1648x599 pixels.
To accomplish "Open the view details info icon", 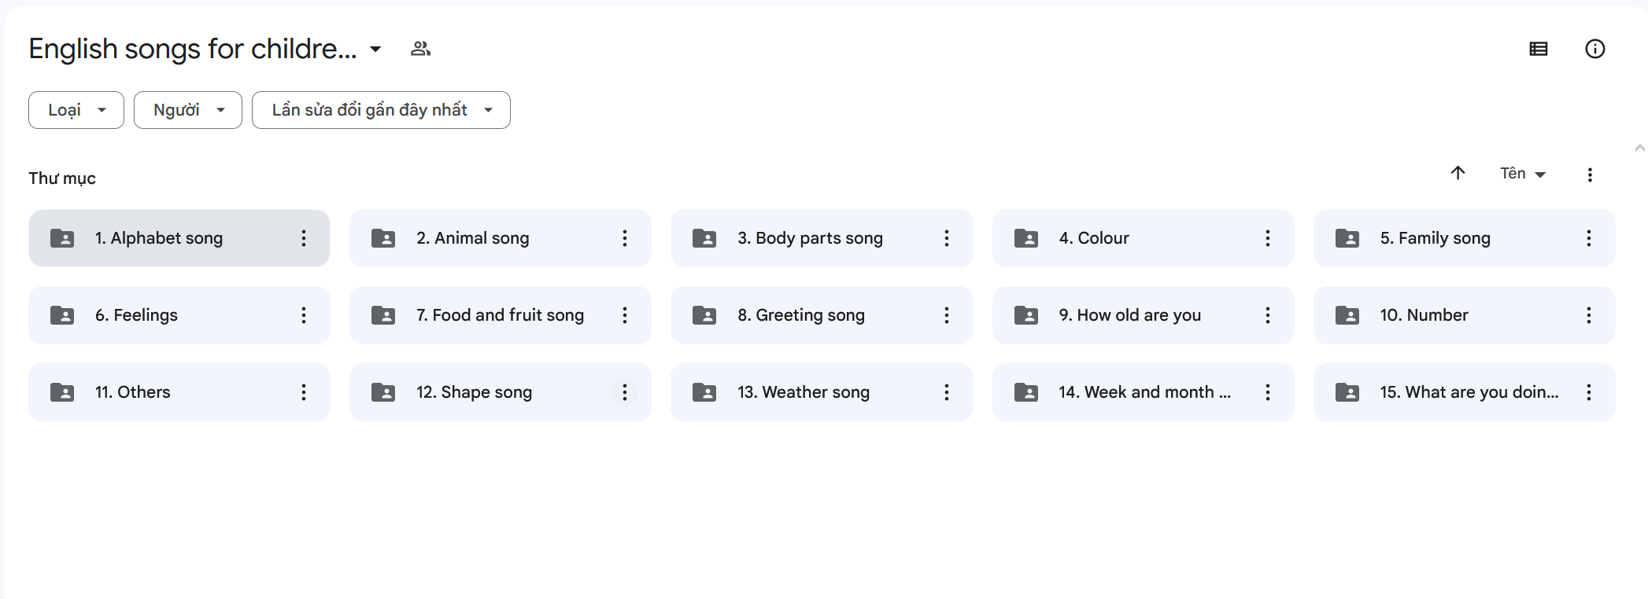I will tap(1594, 49).
